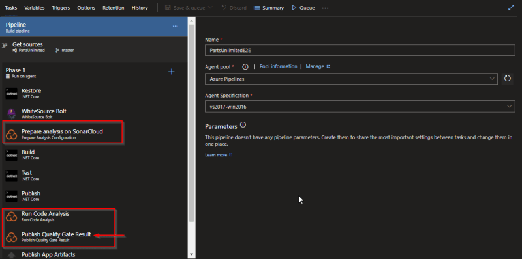The image size is (522, 259).
Task: Select the Run Code Analysis task
Action: point(94,216)
